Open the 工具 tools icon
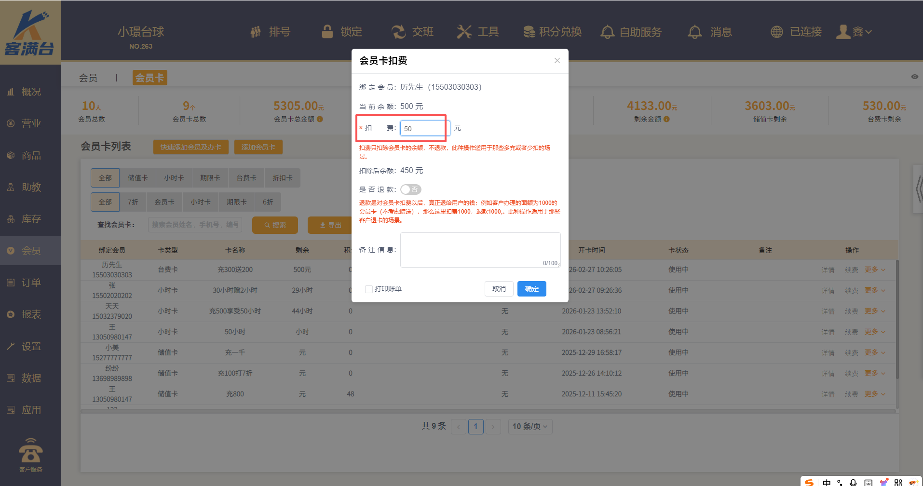The image size is (923, 486). pyautogui.click(x=464, y=32)
